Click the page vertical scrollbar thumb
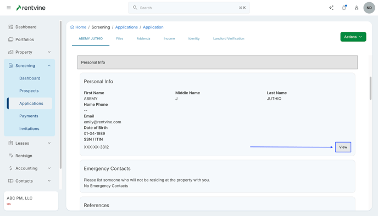378x216 pixels. pyautogui.click(x=370, y=88)
